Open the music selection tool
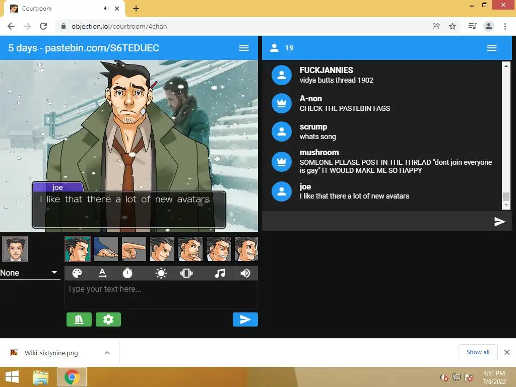 click(220, 273)
